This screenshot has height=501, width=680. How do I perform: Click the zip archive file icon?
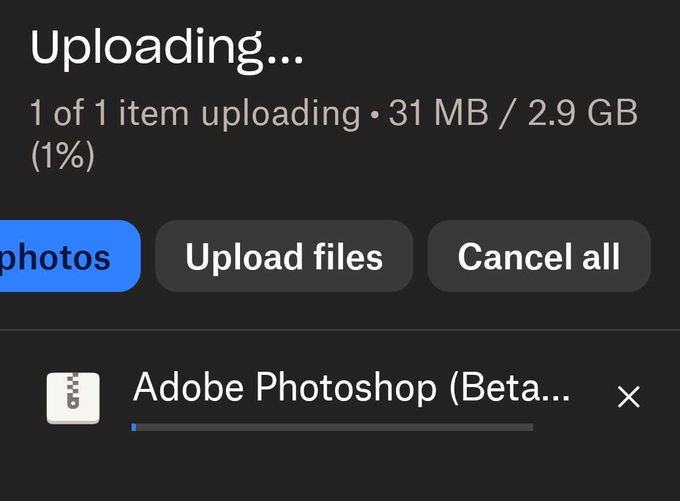point(73,397)
